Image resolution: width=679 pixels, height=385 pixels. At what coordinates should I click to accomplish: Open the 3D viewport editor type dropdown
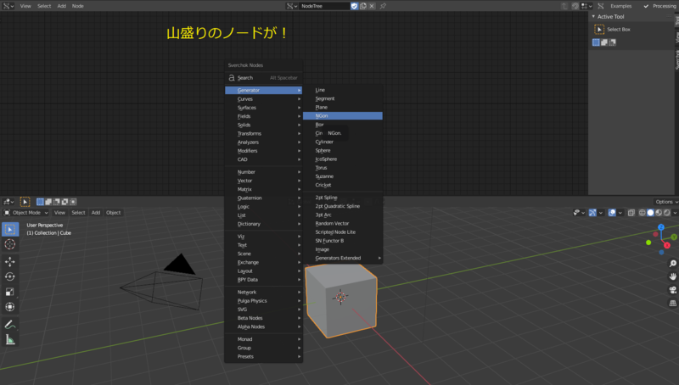point(8,202)
